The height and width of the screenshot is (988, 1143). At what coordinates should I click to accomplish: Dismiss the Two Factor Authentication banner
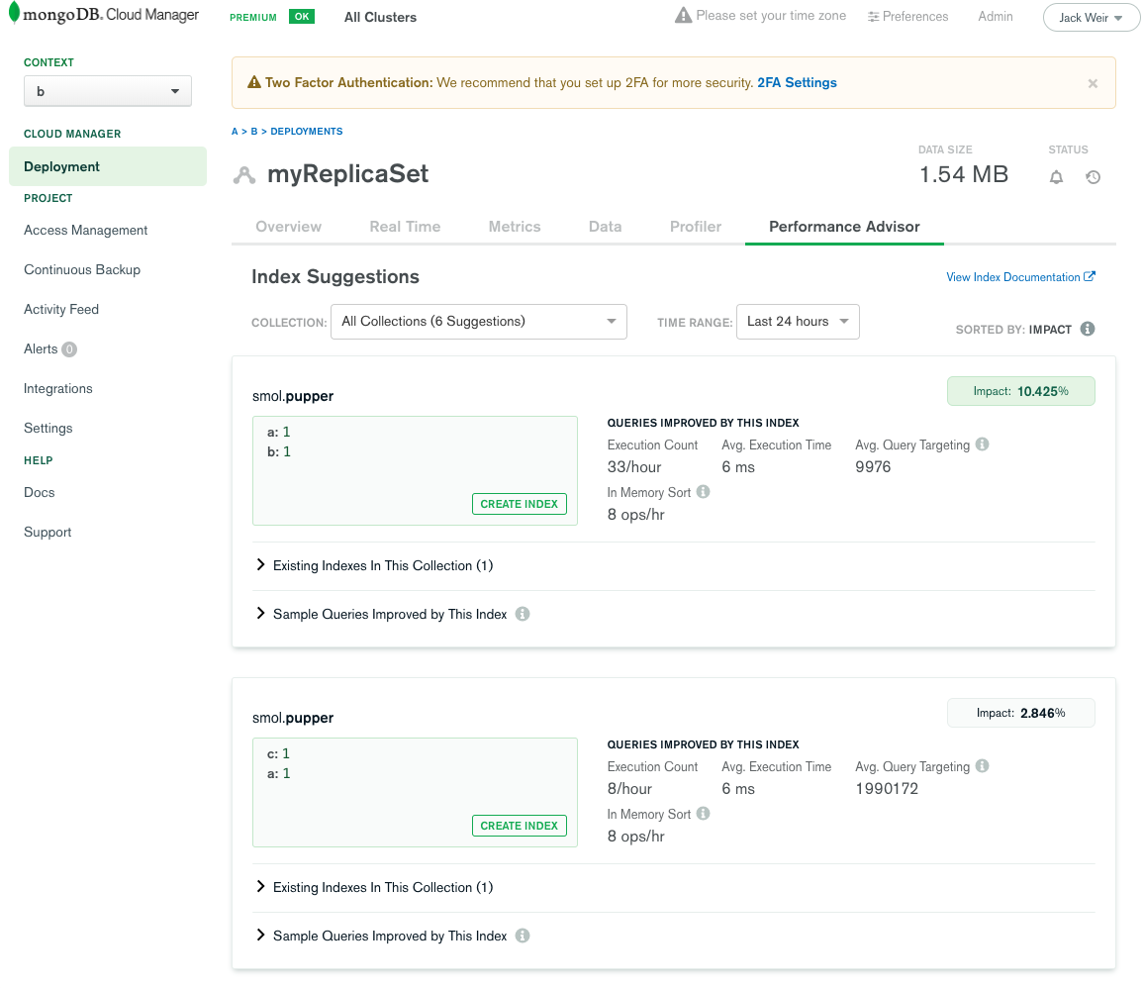[1093, 83]
